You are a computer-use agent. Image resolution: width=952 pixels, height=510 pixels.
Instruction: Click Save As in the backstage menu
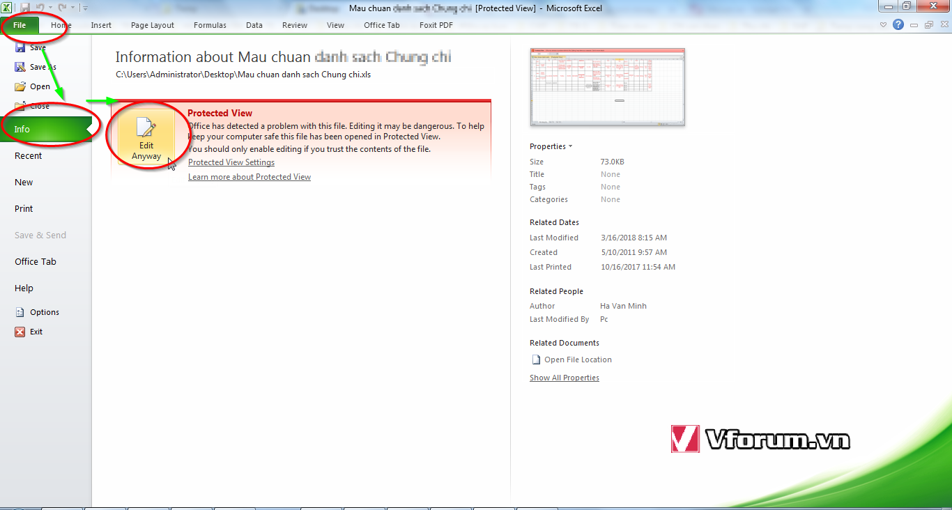coord(43,67)
